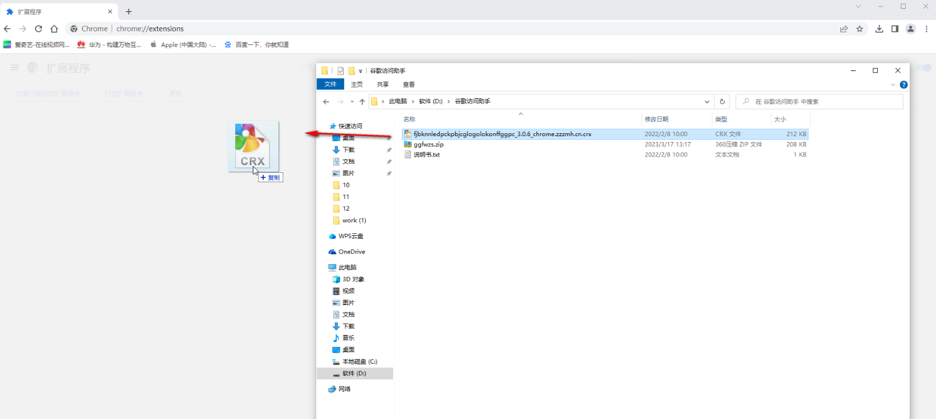Toggle Chrome's side panel icon

coord(895,29)
